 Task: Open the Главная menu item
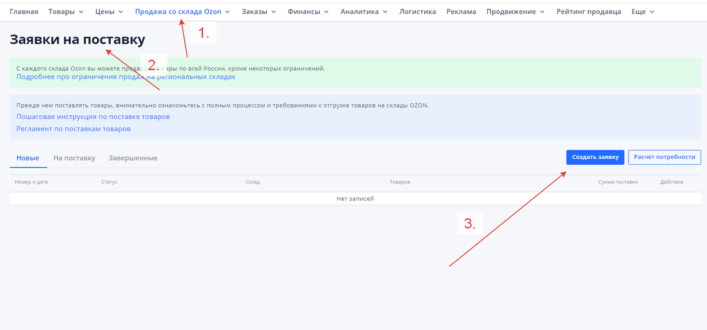click(24, 12)
